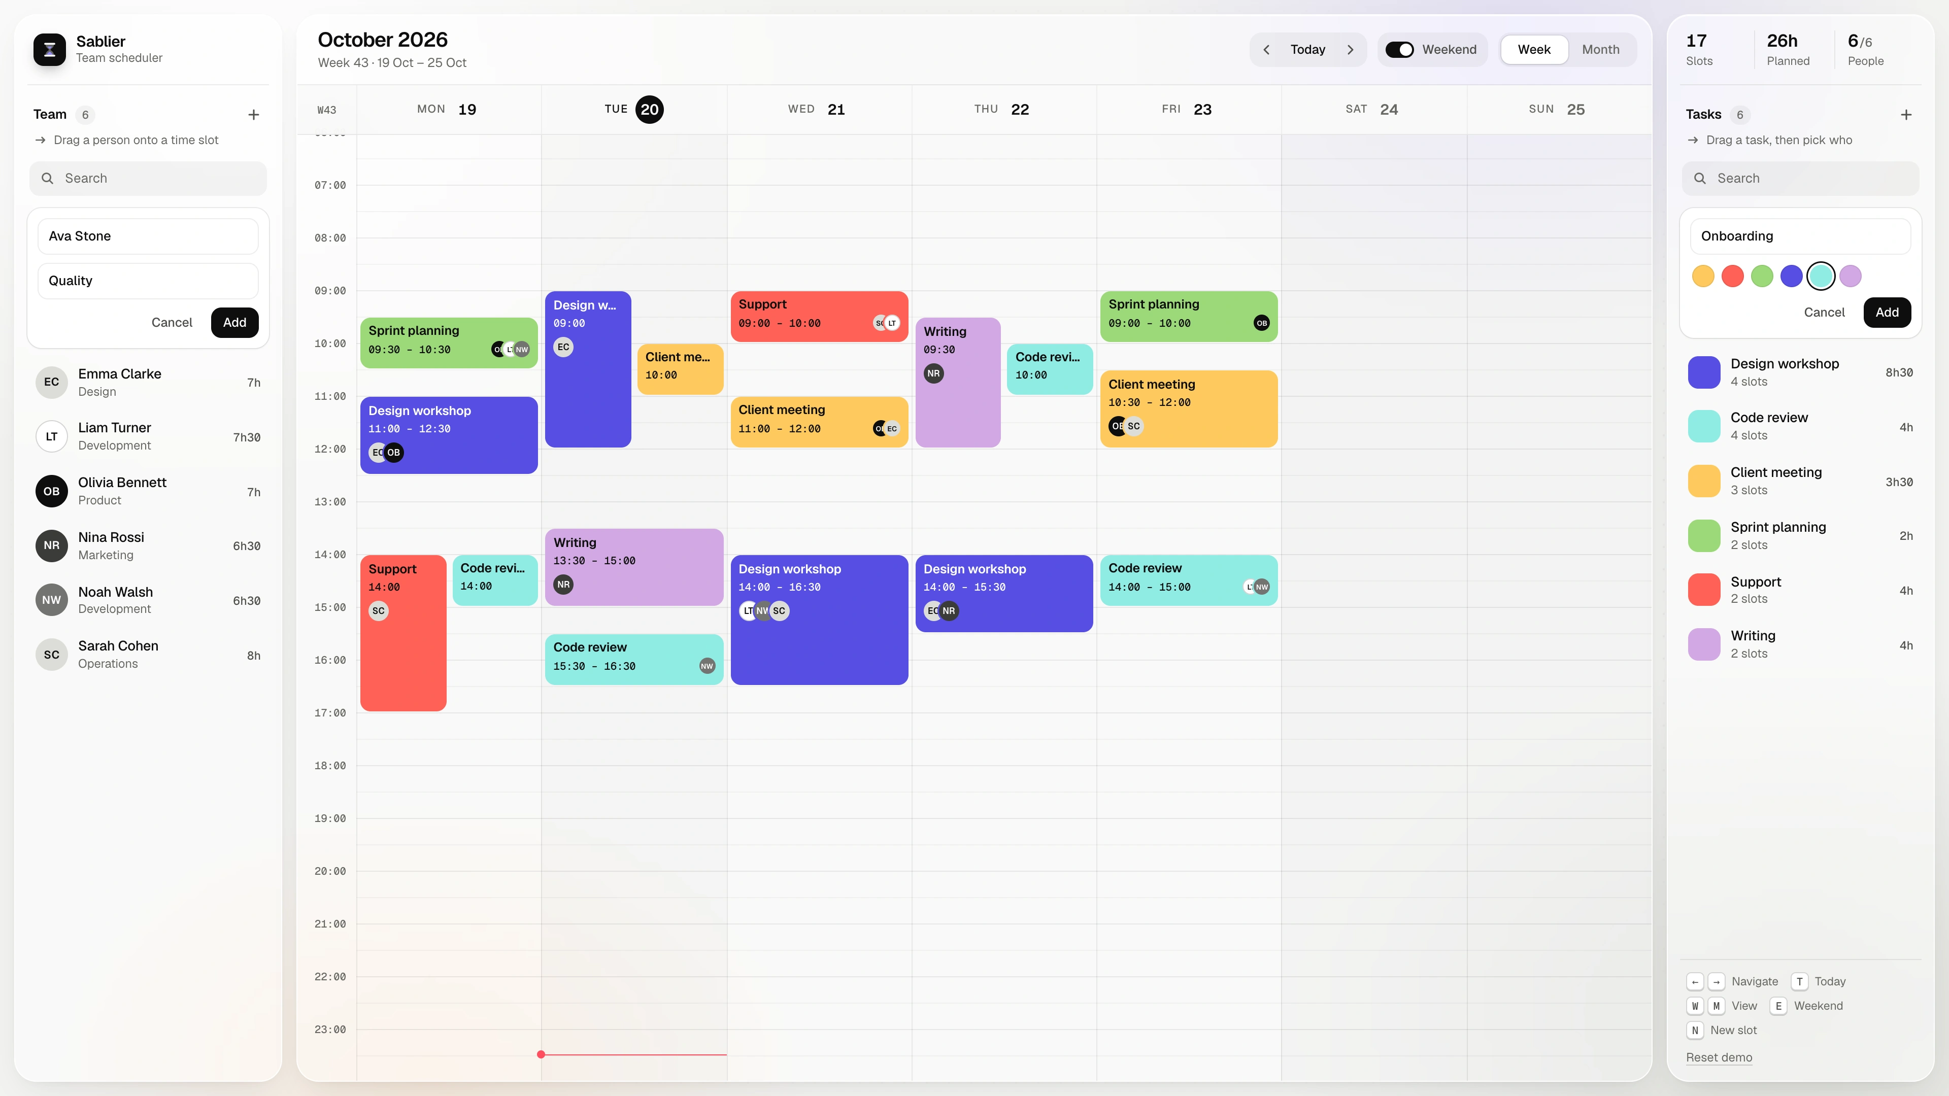The width and height of the screenshot is (1949, 1096).
Task: Add a new task with the plus icon
Action: tap(1906, 115)
